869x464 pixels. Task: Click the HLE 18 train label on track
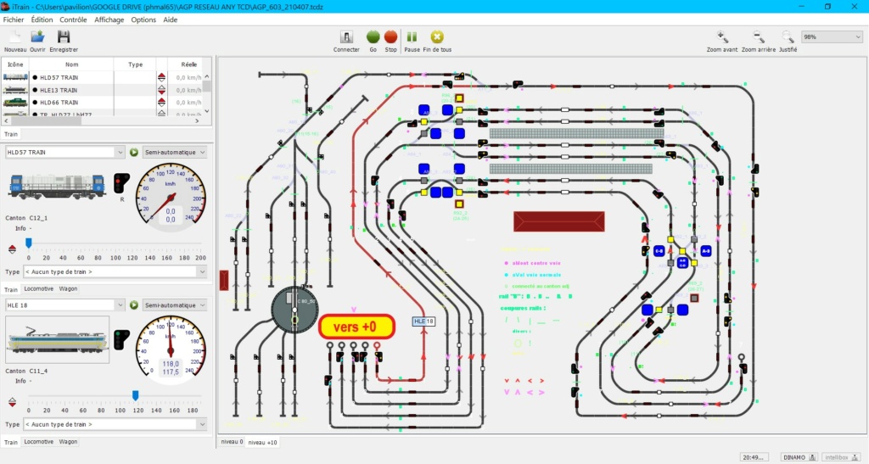click(424, 321)
